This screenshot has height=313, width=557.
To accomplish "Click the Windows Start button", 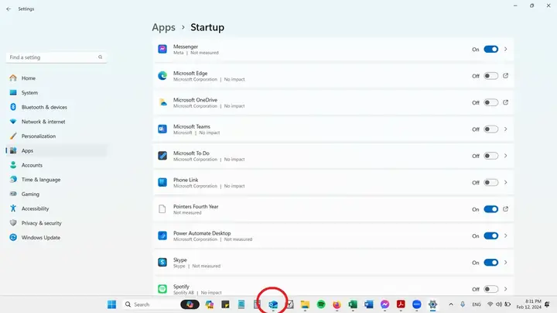I will point(112,304).
